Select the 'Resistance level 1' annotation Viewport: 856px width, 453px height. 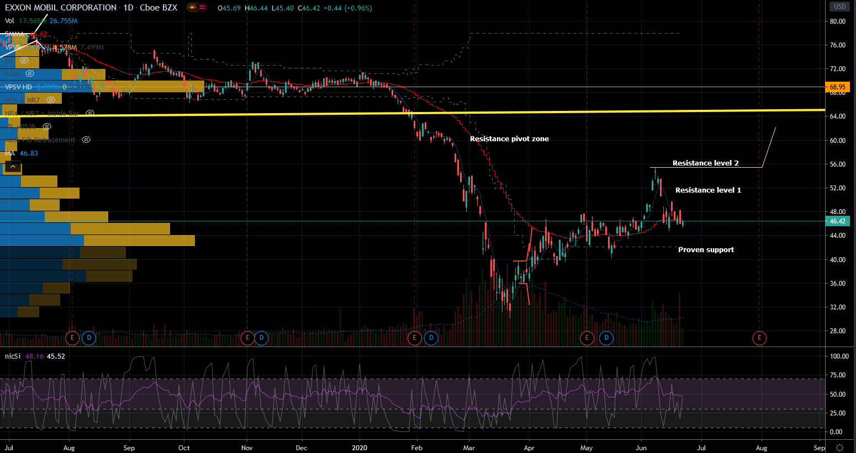(x=708, y=190)
